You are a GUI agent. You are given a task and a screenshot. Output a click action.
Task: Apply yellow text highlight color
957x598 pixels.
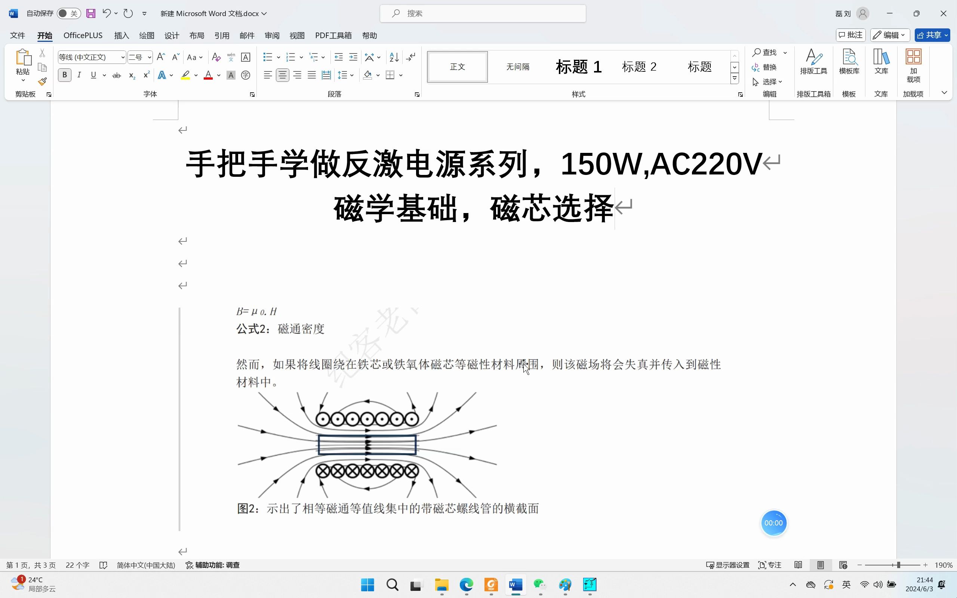[185, 75]
